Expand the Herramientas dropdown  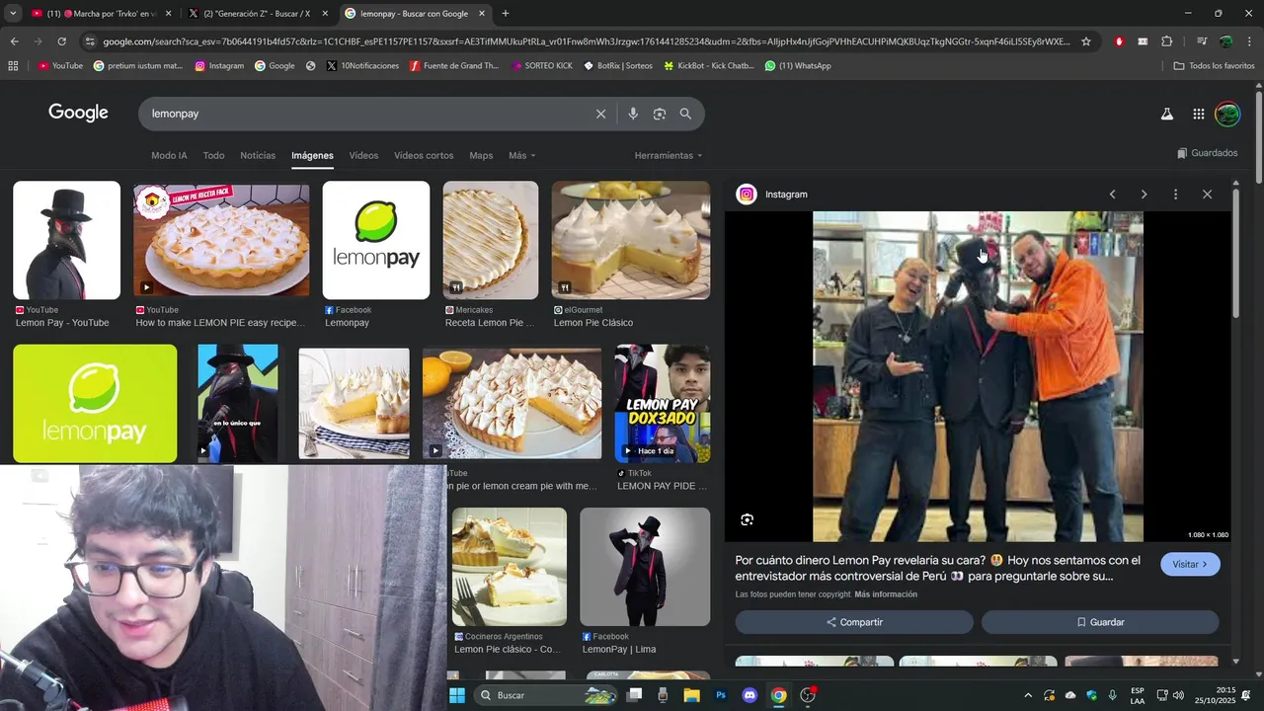(669, 156)
